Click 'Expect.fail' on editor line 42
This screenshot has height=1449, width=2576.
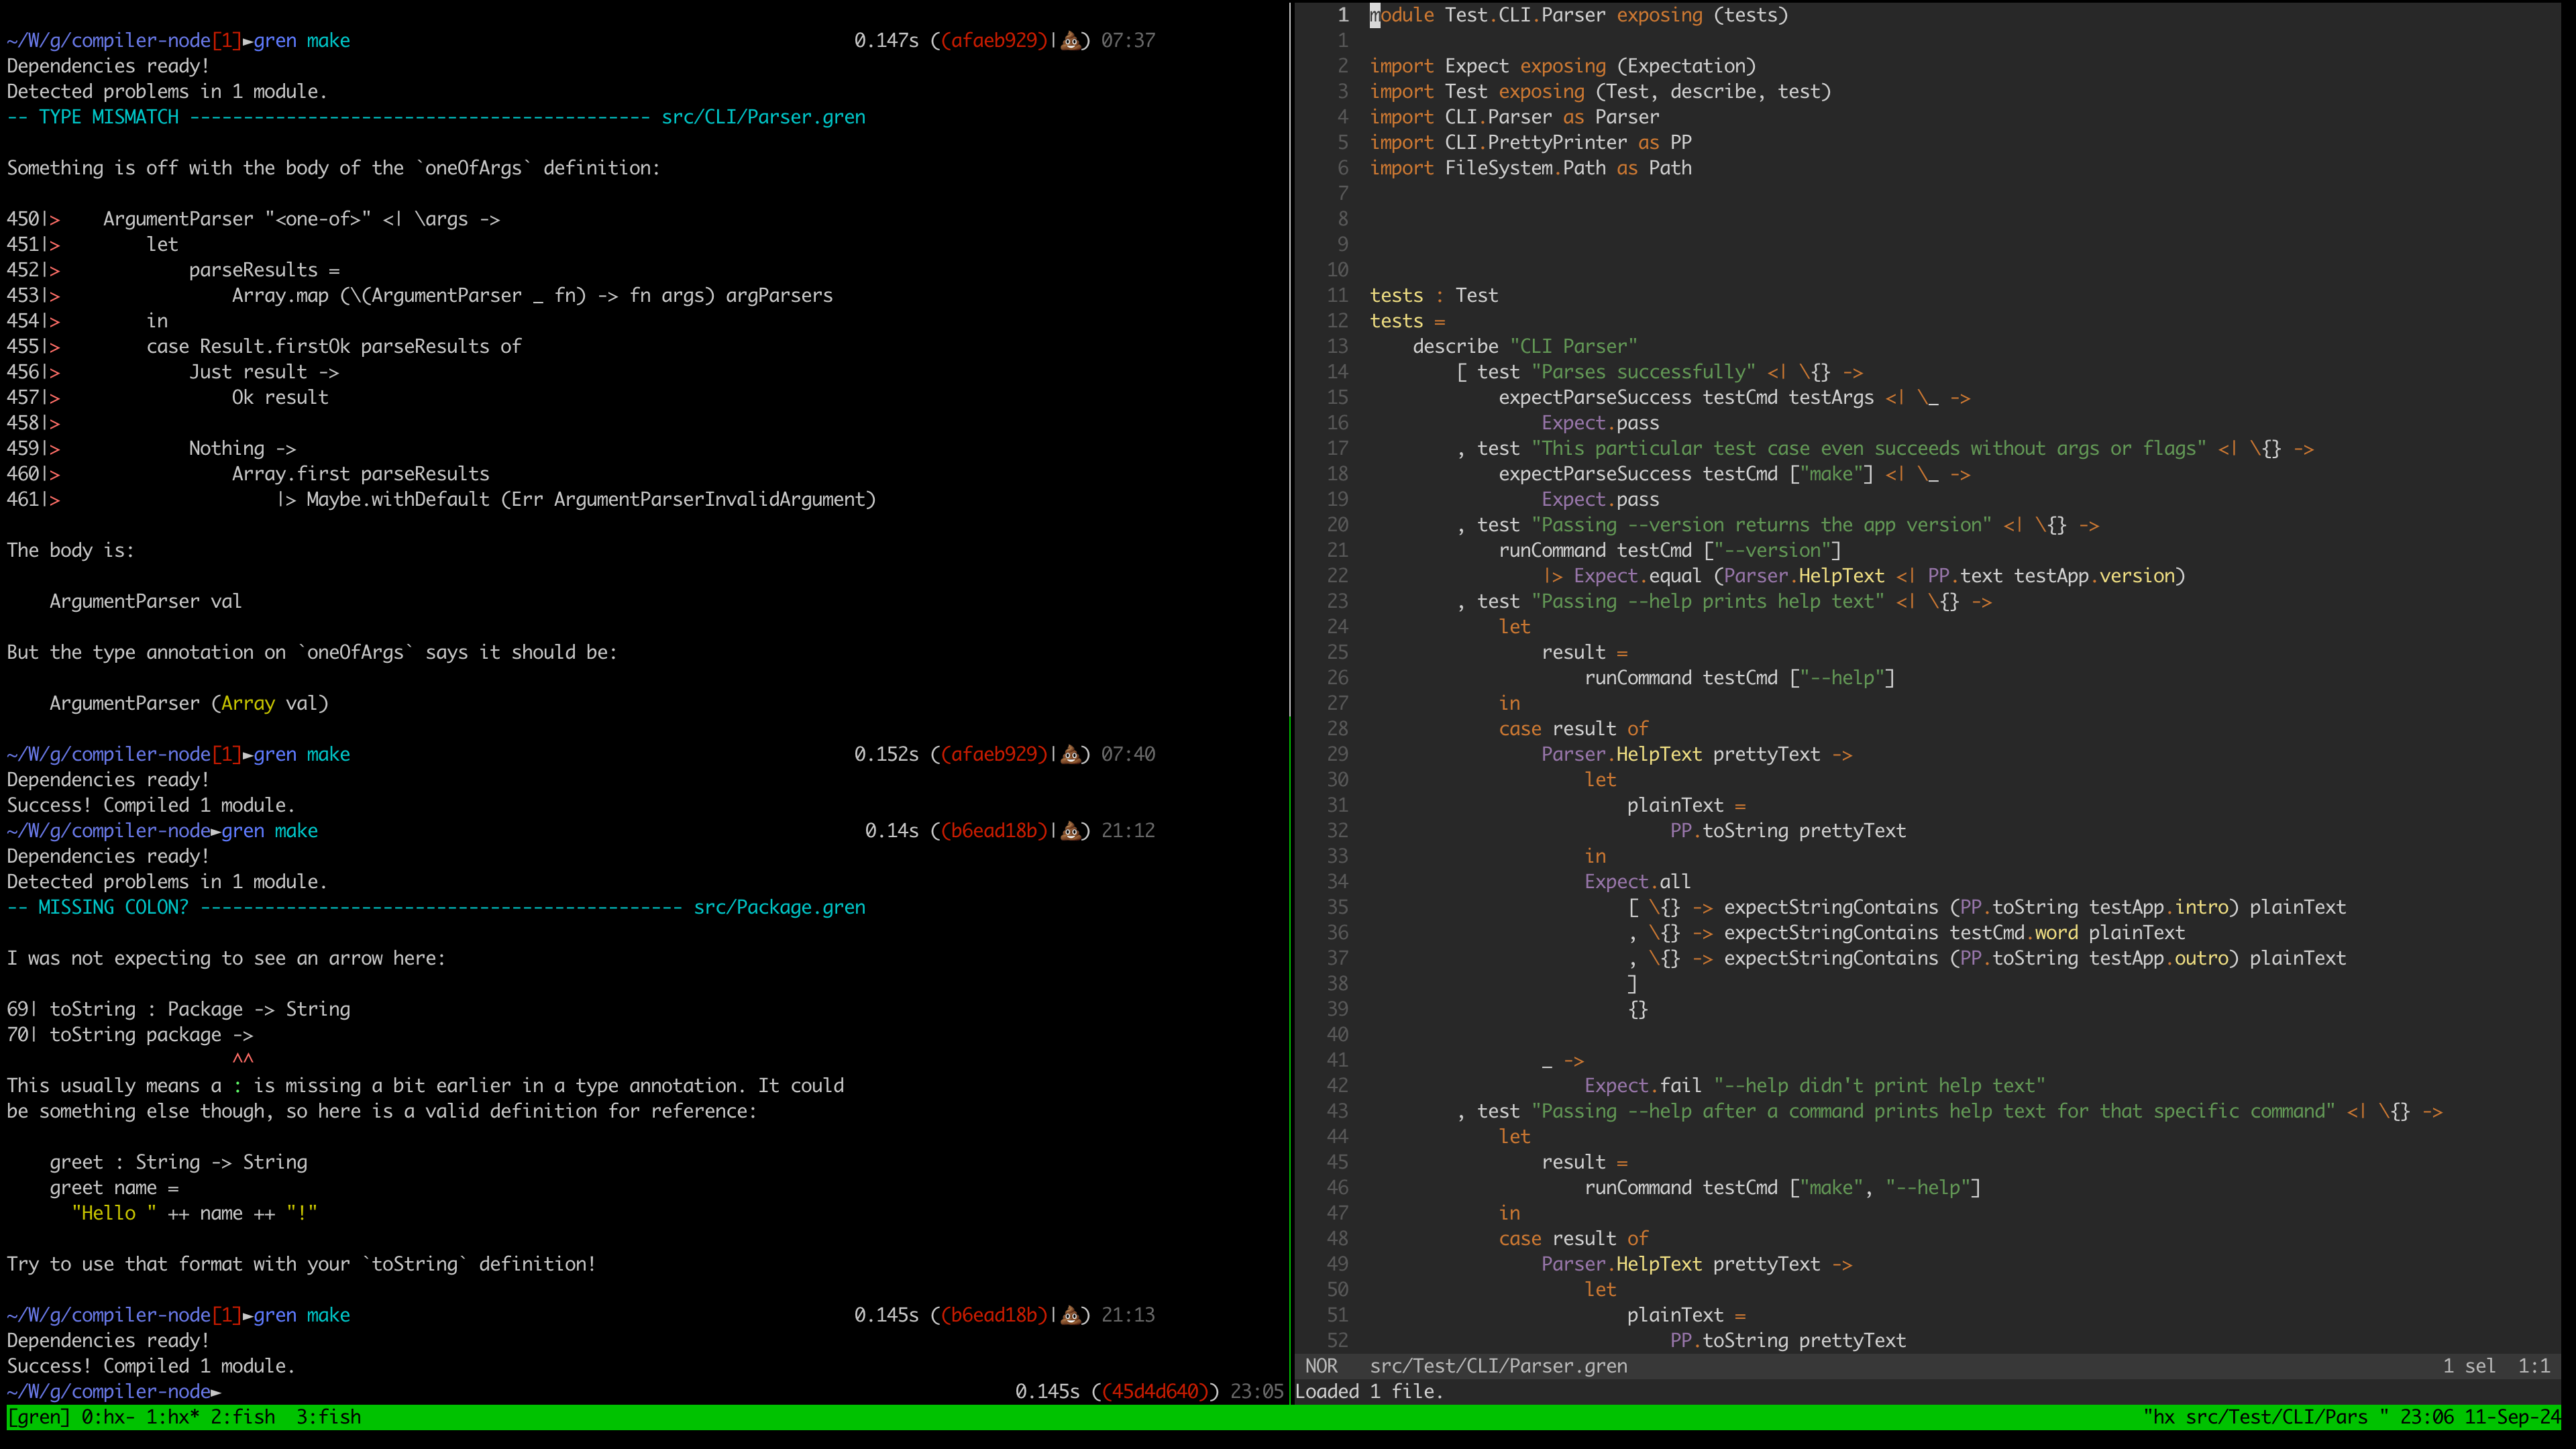1643,1086
